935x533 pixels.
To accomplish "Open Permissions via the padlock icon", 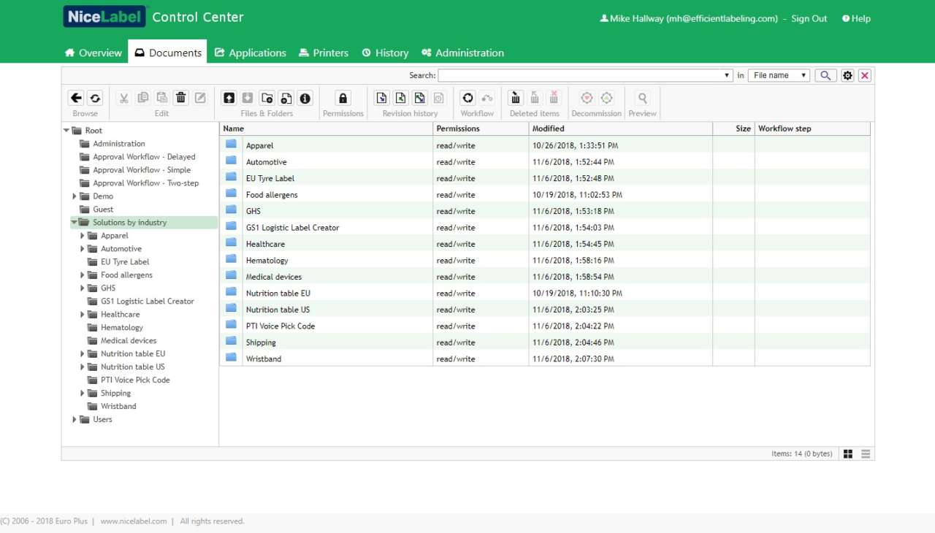I will pyautogui.click(x=343, y=98).
